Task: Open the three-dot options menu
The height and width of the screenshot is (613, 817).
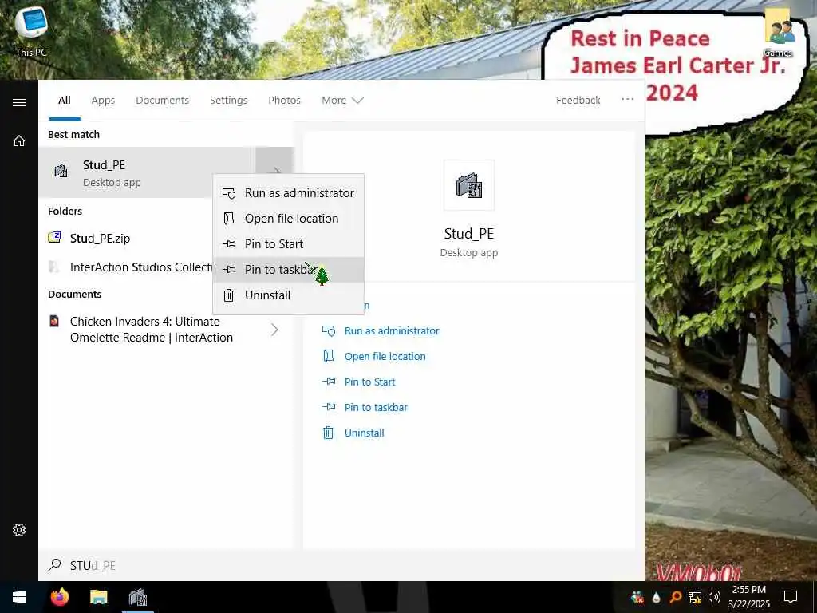Action: click(627, 100)
